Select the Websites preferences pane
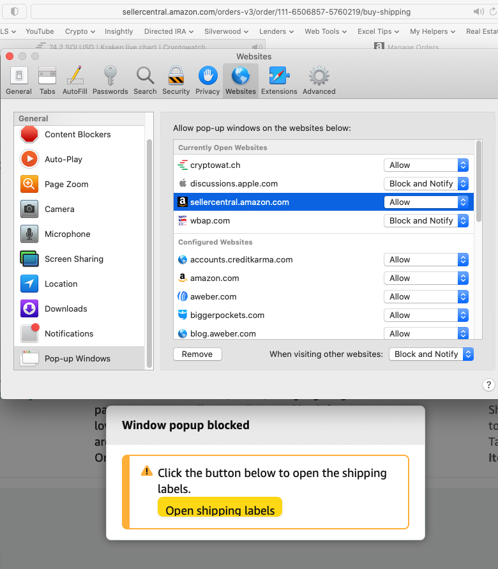Image resolution: width=498 pixels, height=569 pixels. tap(241, 80)
